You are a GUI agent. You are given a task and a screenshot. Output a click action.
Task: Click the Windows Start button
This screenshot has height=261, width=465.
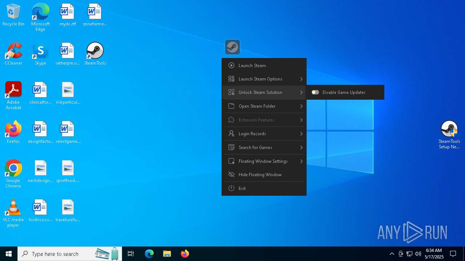coord(9,254)
